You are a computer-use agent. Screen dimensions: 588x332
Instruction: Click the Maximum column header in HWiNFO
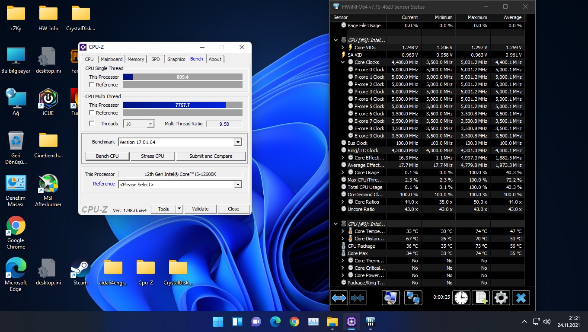(x=473, y=17)
